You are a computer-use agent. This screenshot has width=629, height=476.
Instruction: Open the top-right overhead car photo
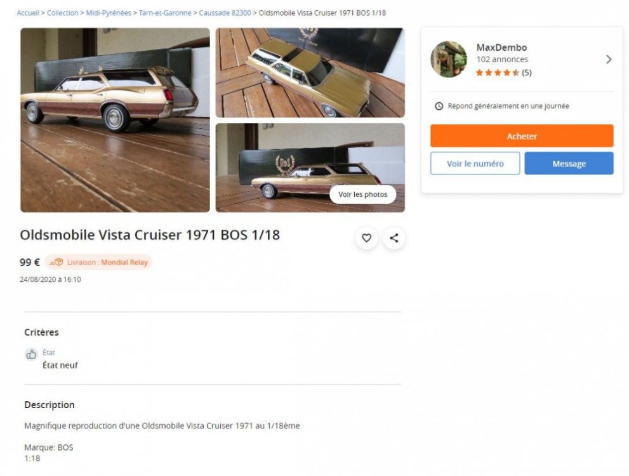click(310, 72)
